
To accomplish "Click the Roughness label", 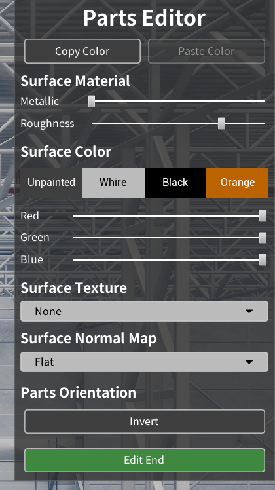I will (x=48, y=124).
